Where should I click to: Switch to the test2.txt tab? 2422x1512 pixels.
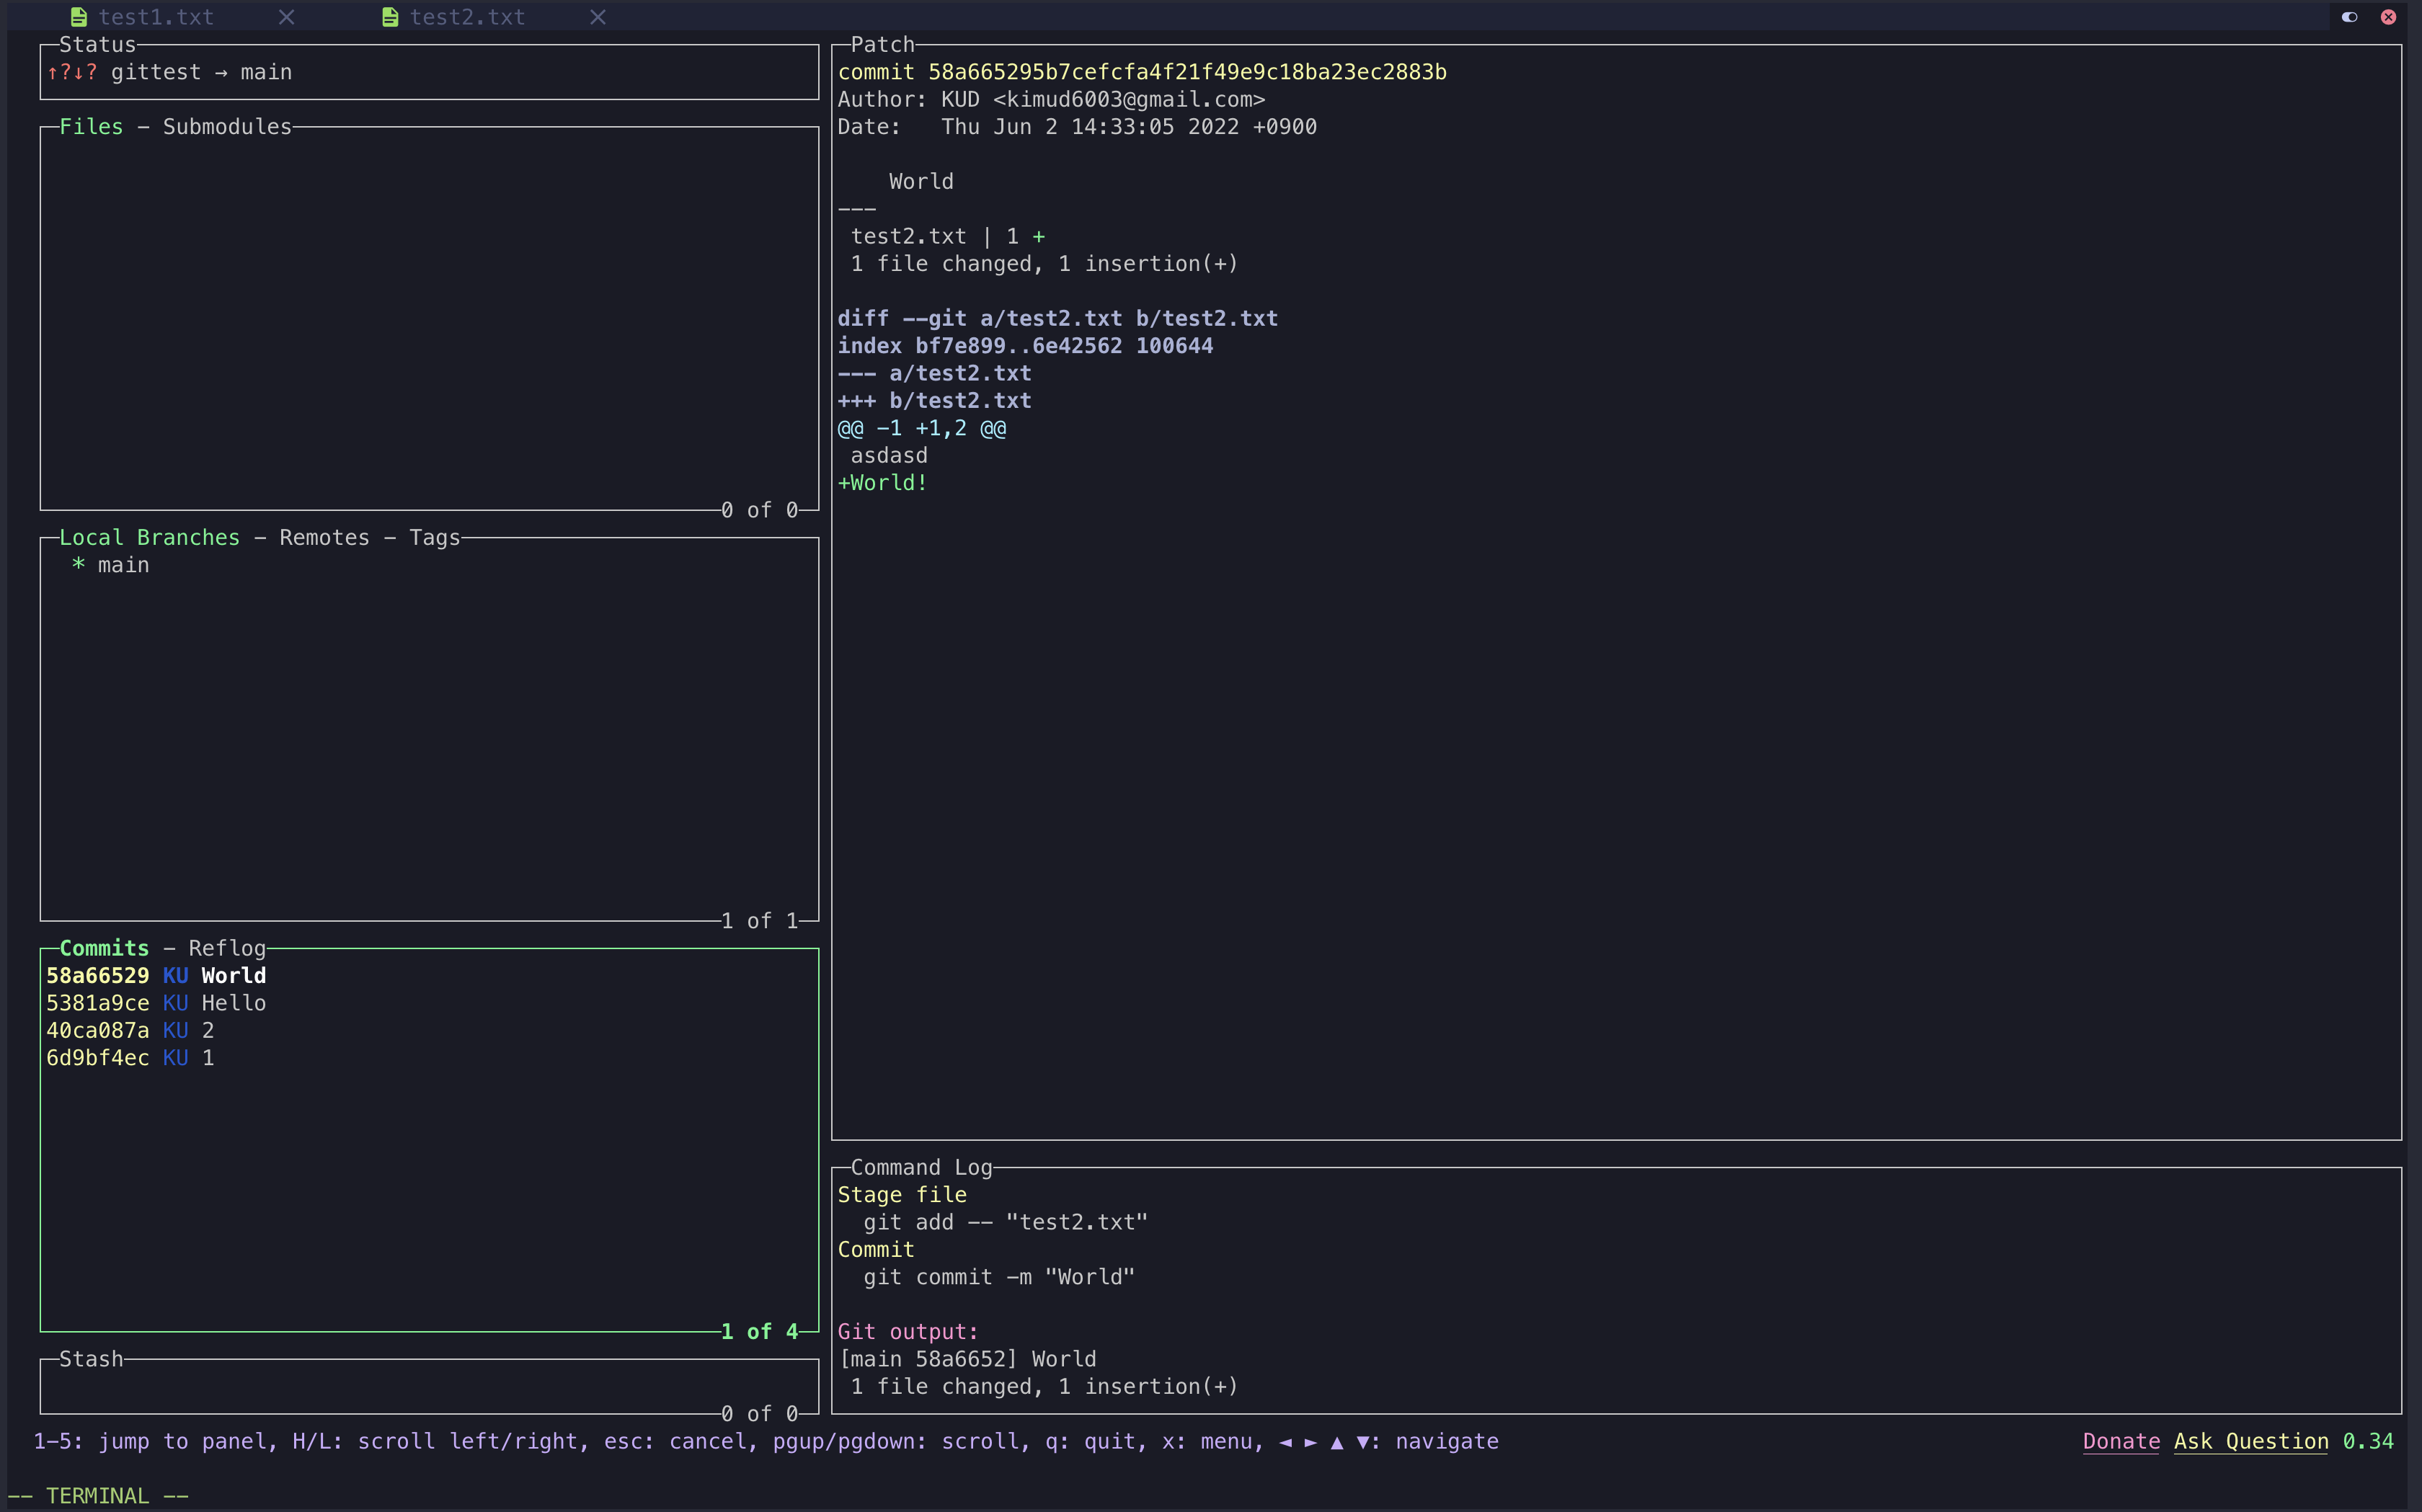point(467,17)
